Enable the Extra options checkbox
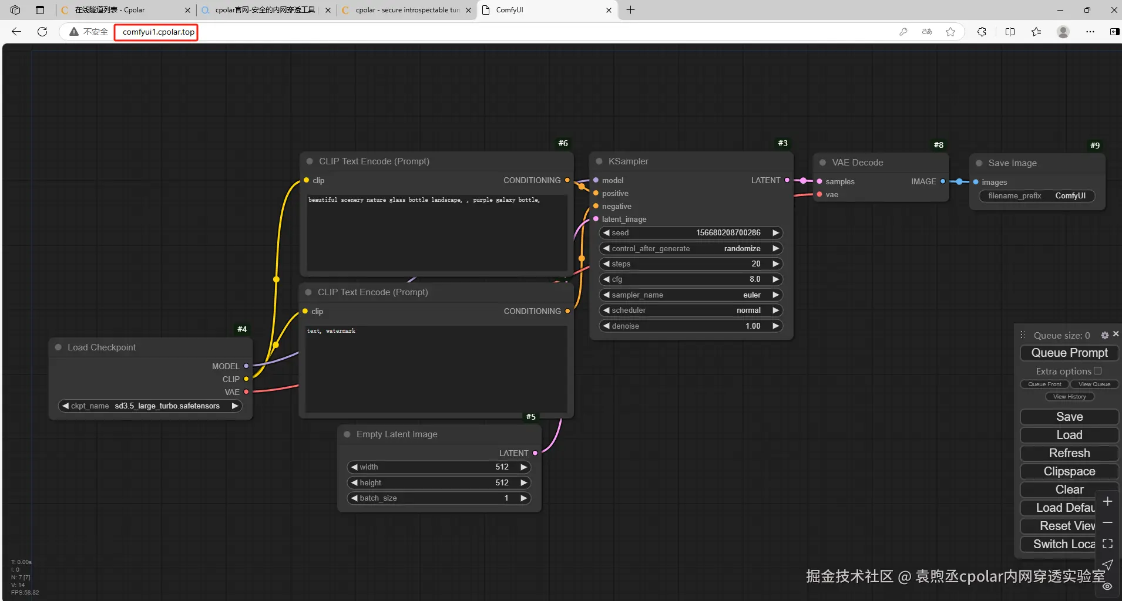 [1097, 371]
